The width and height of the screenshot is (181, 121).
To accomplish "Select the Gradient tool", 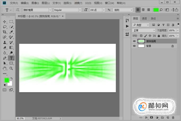I will 11,48.
